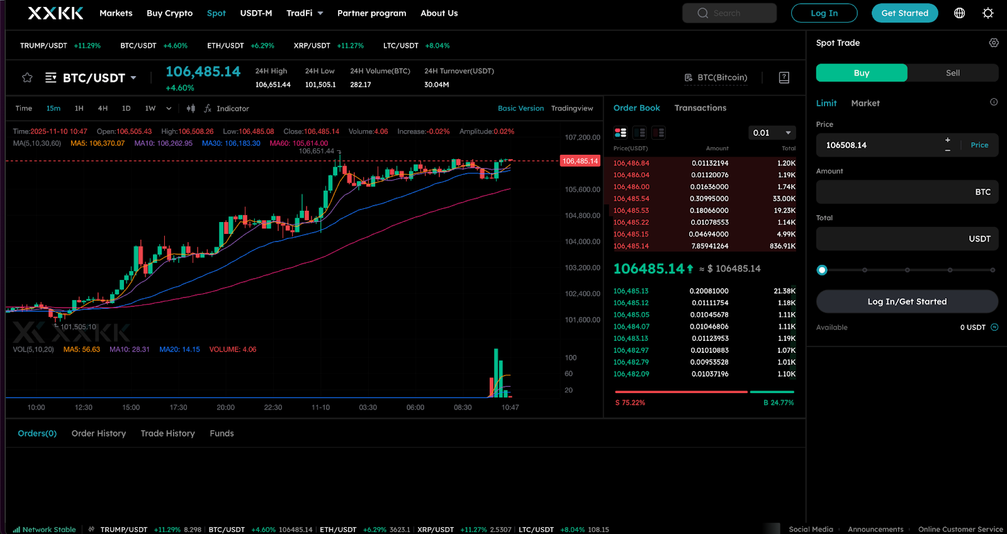1007x534 pixels.
Task: Toggle light/dark theme sun icon
Action: pos(987,13)
